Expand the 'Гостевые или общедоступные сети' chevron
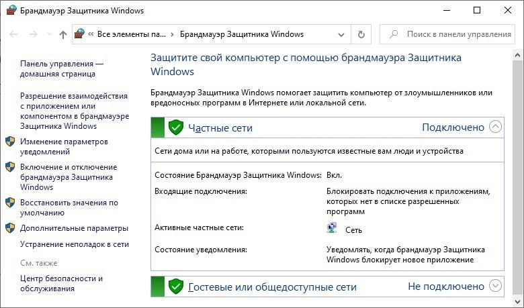This screenshot has height=308, width=524. 495,286
